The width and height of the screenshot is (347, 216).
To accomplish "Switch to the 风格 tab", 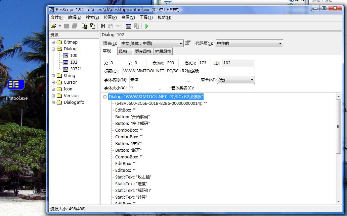I will click(125, 52).
